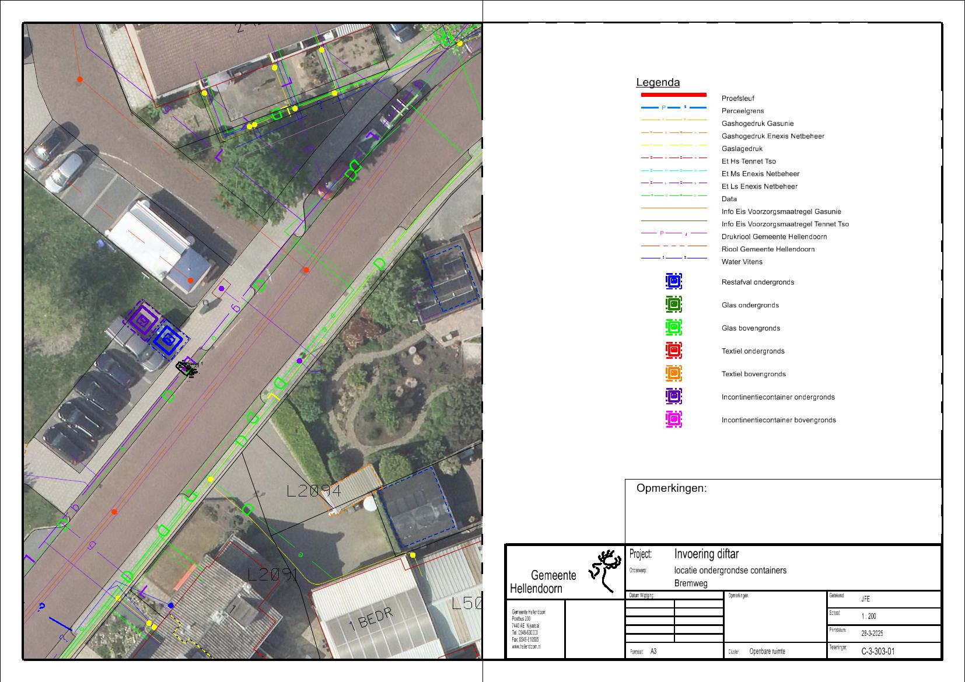Viewport: 965px width, 682px height.
Task: Click the Perceelgrens blue dashed line sample
Action: tap(673, 108)
